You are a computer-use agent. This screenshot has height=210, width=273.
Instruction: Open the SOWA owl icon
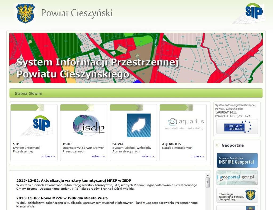pos(139,125)
